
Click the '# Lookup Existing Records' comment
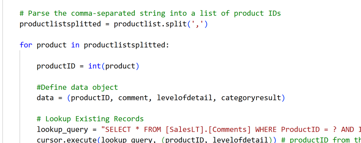(90, 119)
